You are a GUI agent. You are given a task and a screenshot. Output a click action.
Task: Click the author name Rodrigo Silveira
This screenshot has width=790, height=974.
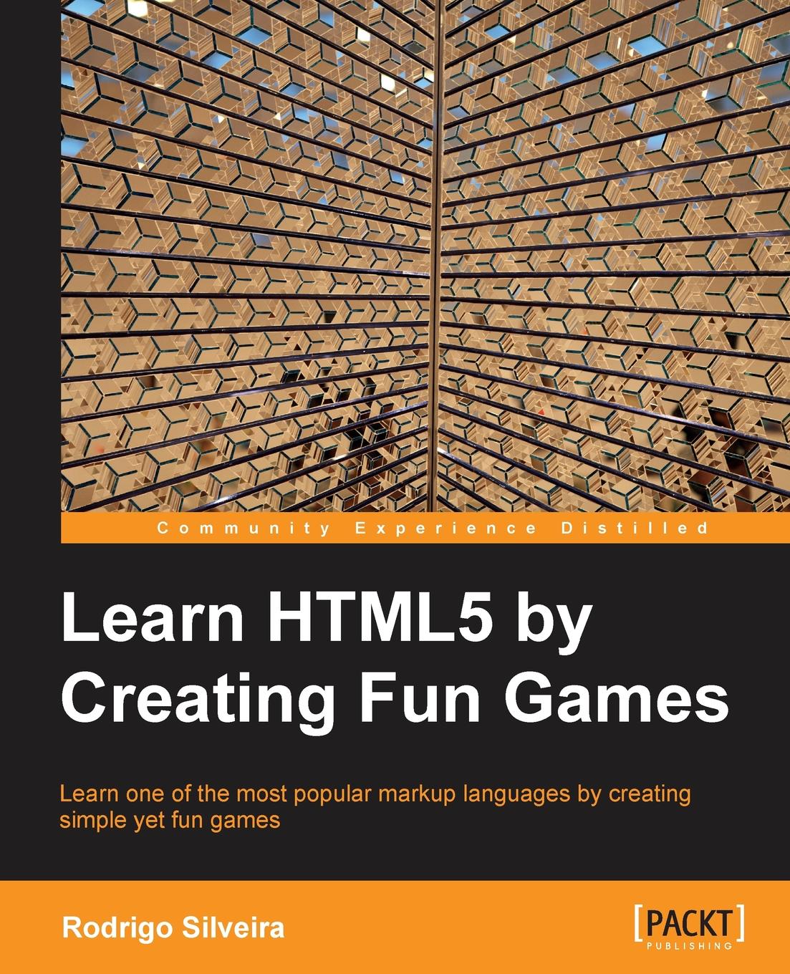coord(173,927)
